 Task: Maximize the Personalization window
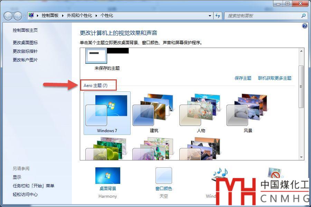pos(288,3)
